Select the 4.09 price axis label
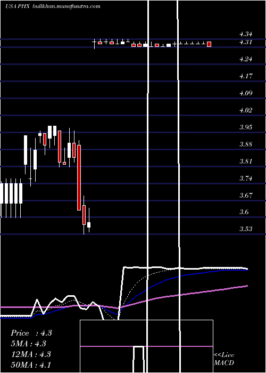The height and width of the screenshot is (373, 266). (x=246, y=93)
